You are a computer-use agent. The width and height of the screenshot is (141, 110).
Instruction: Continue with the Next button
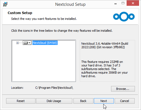[104, 101]
